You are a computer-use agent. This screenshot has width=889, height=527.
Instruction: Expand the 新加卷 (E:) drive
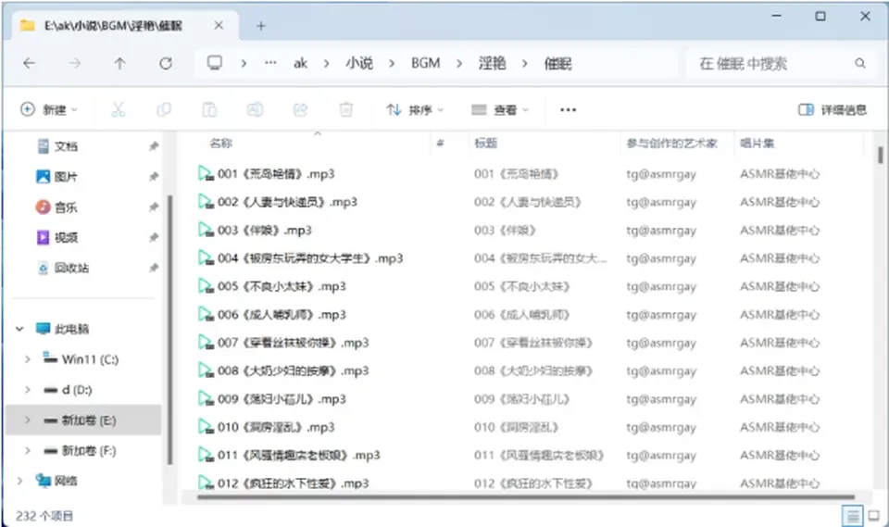[27, 420]
